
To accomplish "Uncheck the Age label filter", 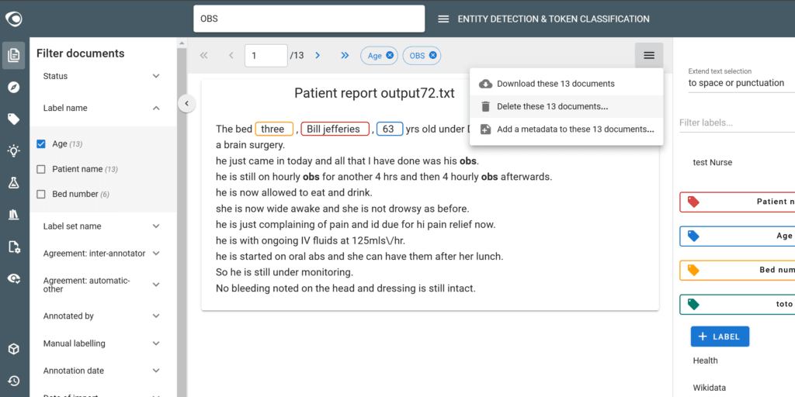I will (41, 144).
